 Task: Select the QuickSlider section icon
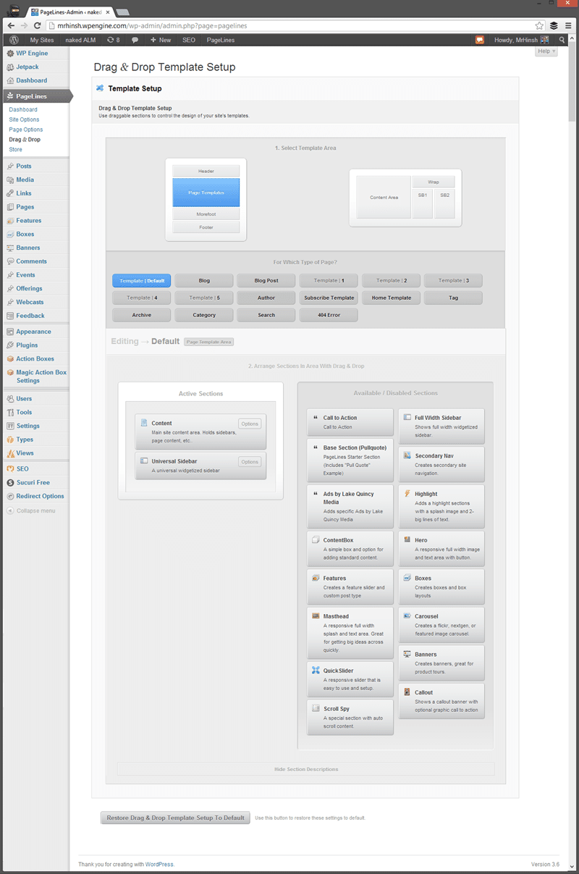[x=316, y=671]
